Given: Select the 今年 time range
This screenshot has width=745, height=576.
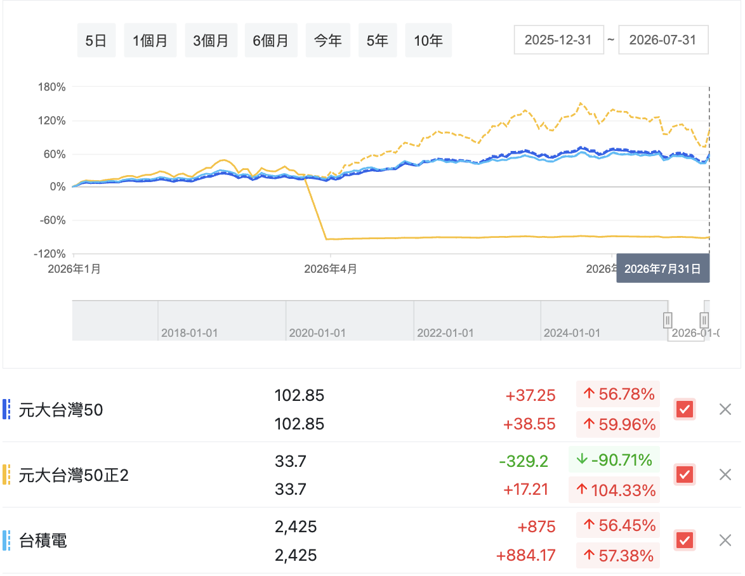Looking at the screenshot, I should click(328, 41).
